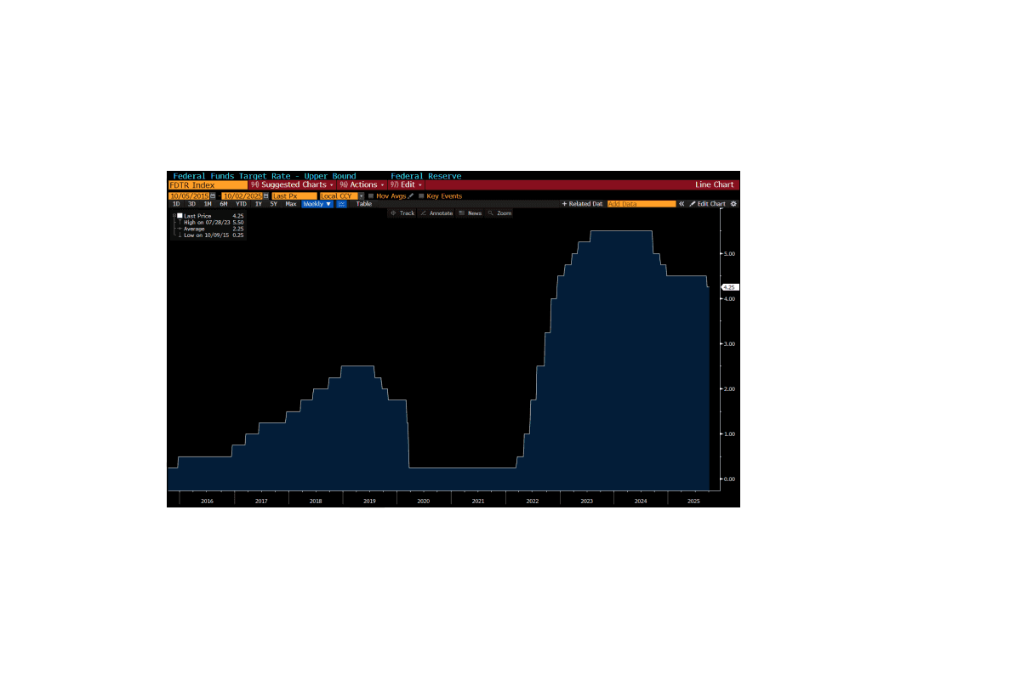The height and width of the screenshot is (680, 1021).
Task: Open chart settings gear icon
Action: tap(733, 204)
